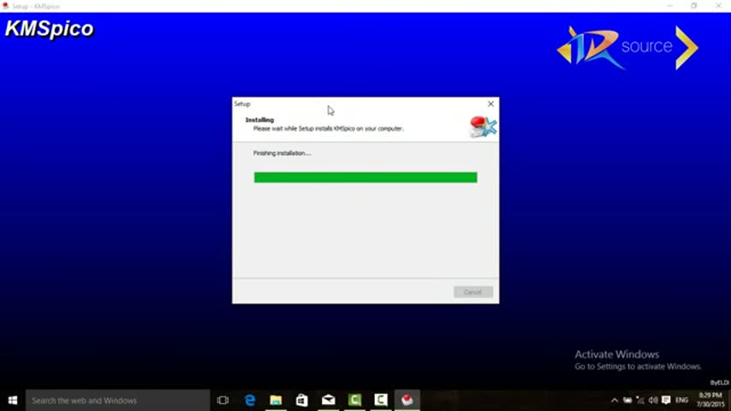This screenshot has width=731, height=411.
Task: Open network status tray icon
Action: click(x=640, y=400)
